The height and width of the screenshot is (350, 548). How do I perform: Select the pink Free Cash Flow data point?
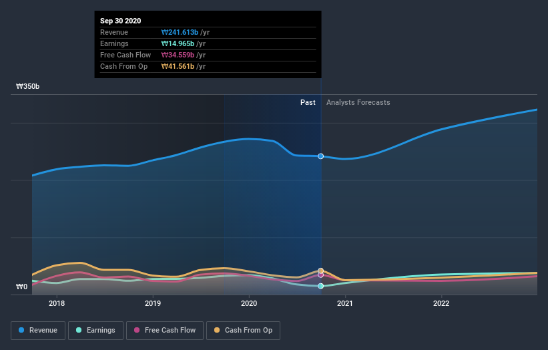(321, 275)
